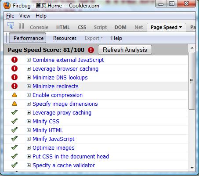Expand the Leverage browser caching rule
This screenshot has height=176, width=199.
click(x=29, y=69)
